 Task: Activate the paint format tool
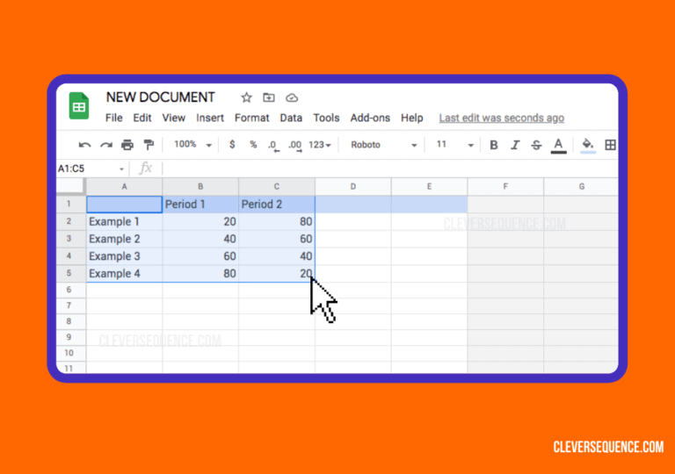(x=149, y=145)
